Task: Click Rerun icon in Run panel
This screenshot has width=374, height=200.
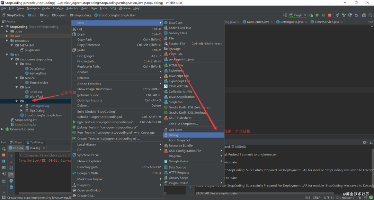Action: pos(3,149)
